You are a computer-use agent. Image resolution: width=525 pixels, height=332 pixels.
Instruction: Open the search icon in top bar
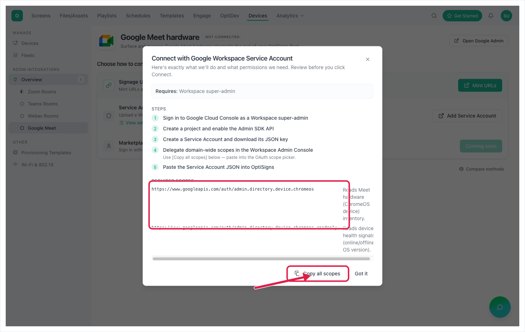pyautogui.click(x=434, y=16)
